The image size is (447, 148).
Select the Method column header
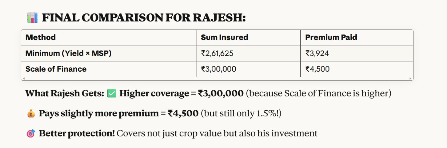coord(40,37)
